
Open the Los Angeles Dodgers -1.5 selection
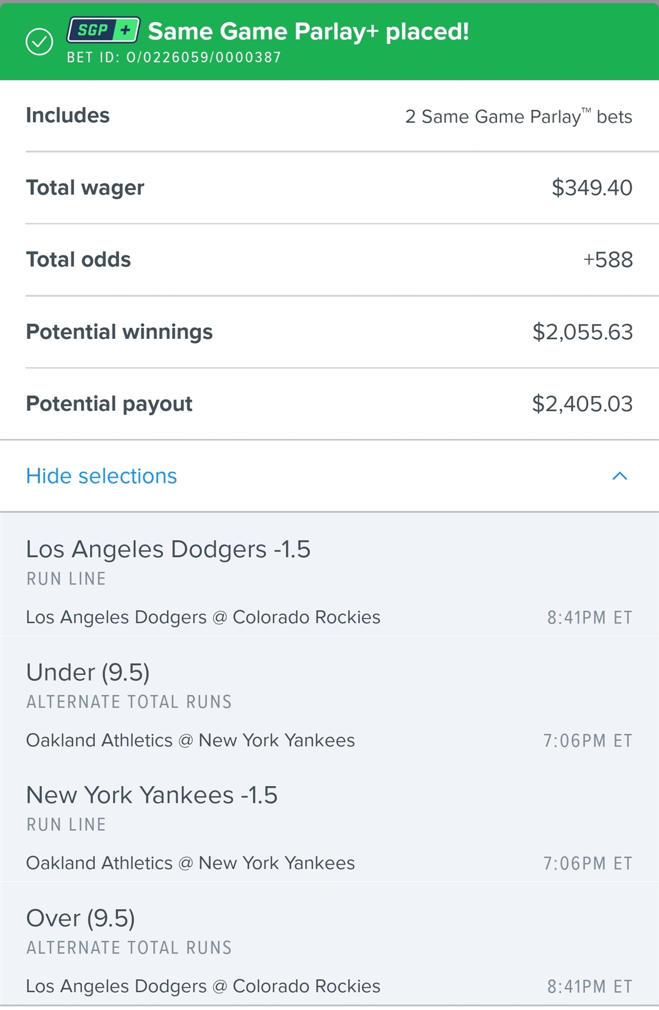pos(168,549)
